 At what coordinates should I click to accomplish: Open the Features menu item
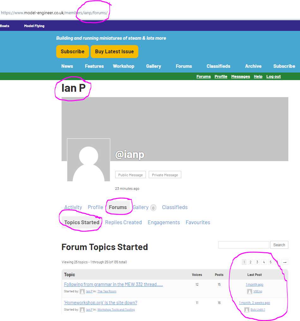[x=94, y=66]
